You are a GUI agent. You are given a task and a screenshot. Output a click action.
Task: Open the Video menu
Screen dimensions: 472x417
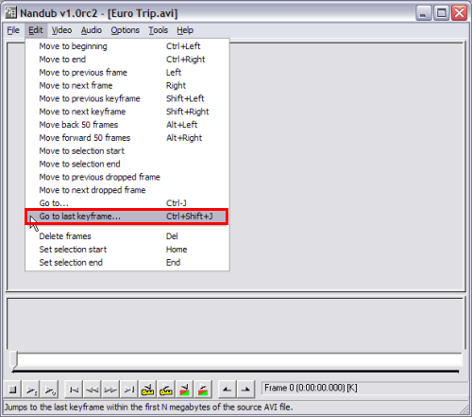point(61,30)
